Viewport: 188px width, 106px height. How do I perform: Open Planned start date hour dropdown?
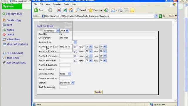[x=89, y=47]
